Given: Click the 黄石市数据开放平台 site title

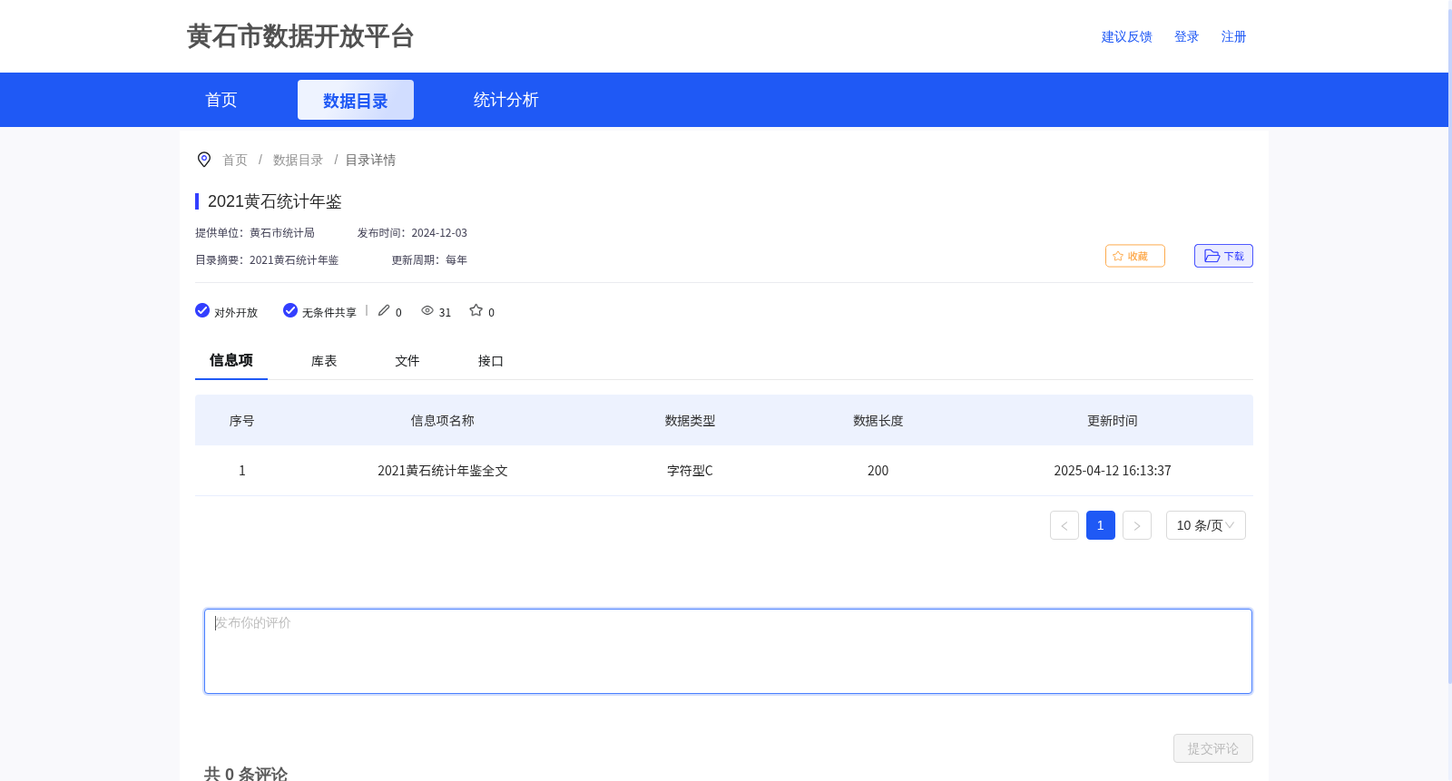Looking at the screenshot, I should point(300,36).
